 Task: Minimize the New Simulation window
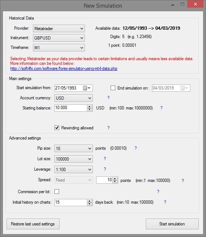pos(173,5)
